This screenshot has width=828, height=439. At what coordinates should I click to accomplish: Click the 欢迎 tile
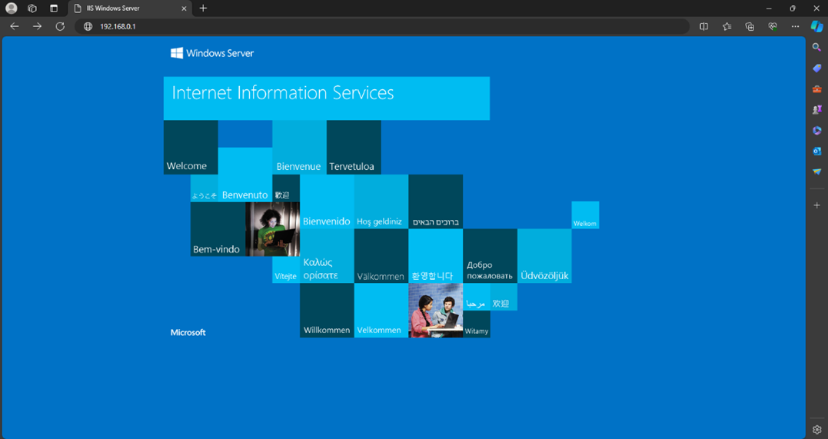coord(504,297)
